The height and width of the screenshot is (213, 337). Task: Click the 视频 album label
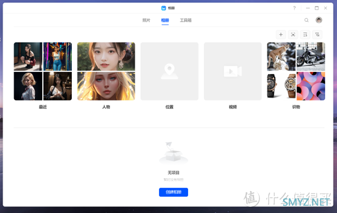point(233,107)
